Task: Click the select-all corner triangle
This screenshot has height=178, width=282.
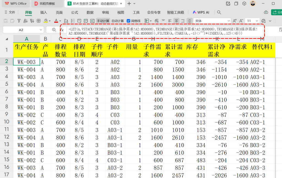Action: click(7, 39)
